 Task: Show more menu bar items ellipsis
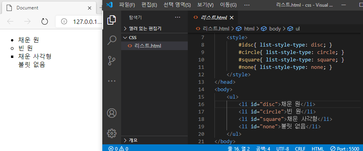point(247,5)
